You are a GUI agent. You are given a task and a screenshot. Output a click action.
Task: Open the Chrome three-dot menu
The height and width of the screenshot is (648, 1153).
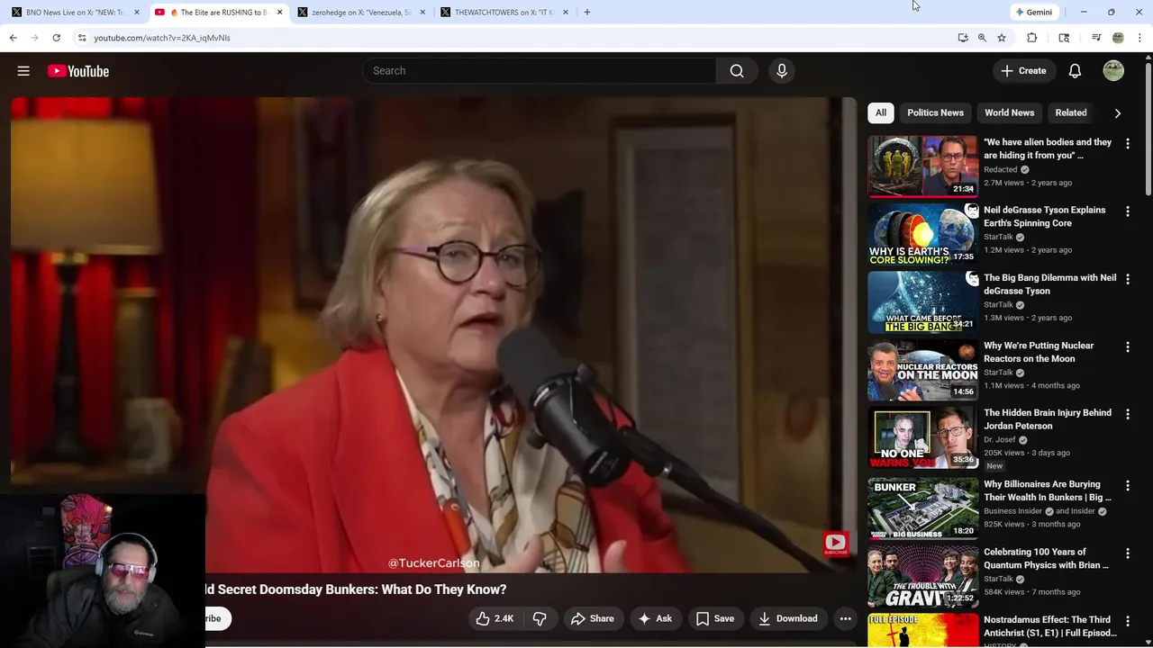click(x=1139, y=38)
